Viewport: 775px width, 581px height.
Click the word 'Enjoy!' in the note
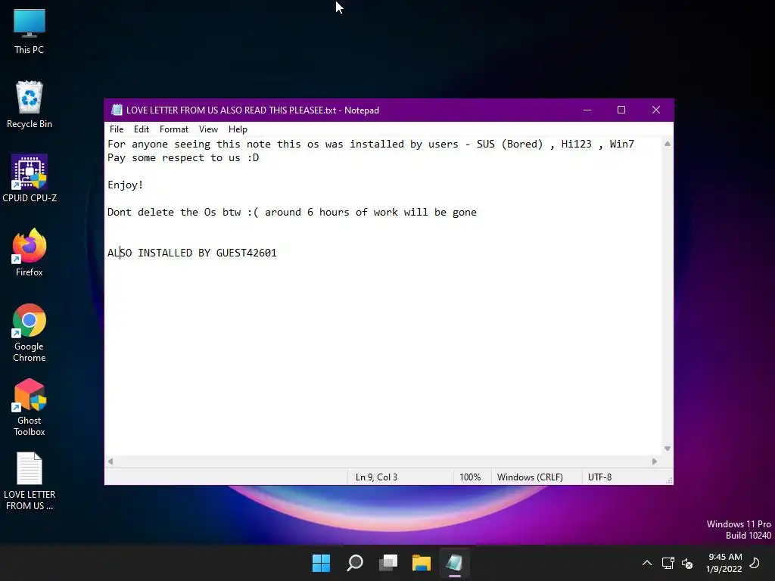(x=126, y=185)
